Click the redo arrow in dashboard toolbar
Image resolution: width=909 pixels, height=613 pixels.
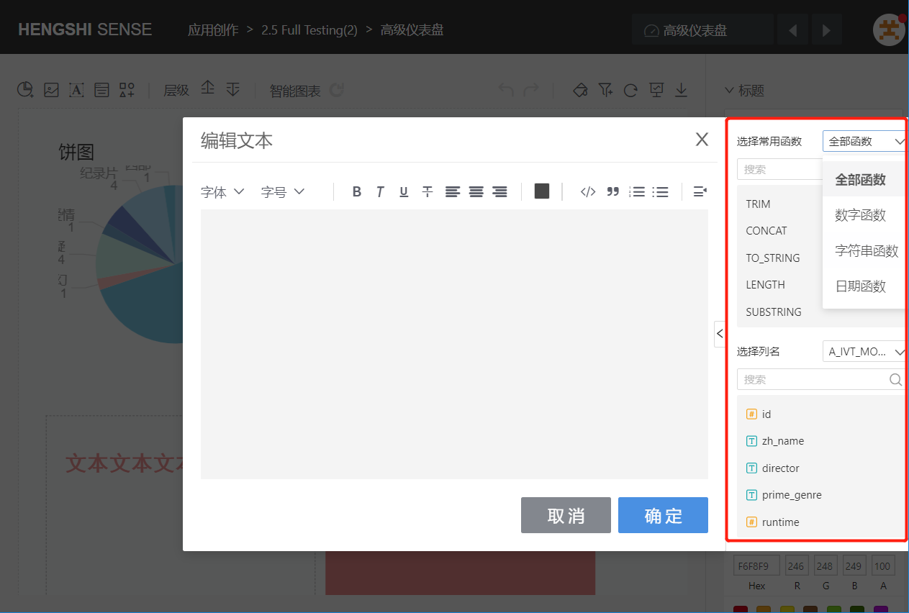pos(532,90)
